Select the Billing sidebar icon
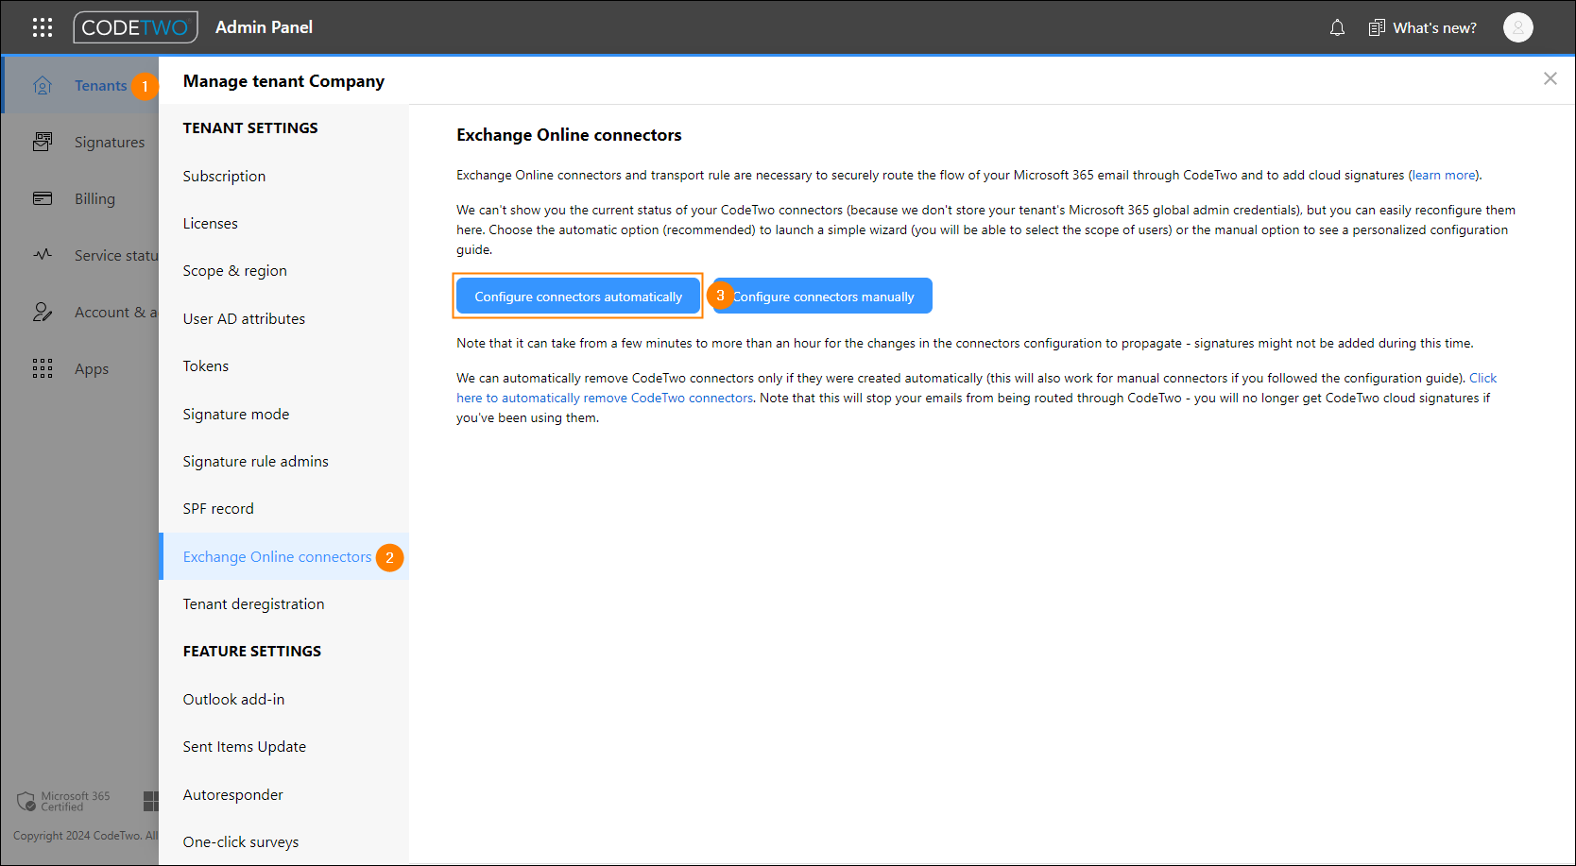The width and height of the screenshot is (1576, 866). pyautogui.click(x=43, y=198)
